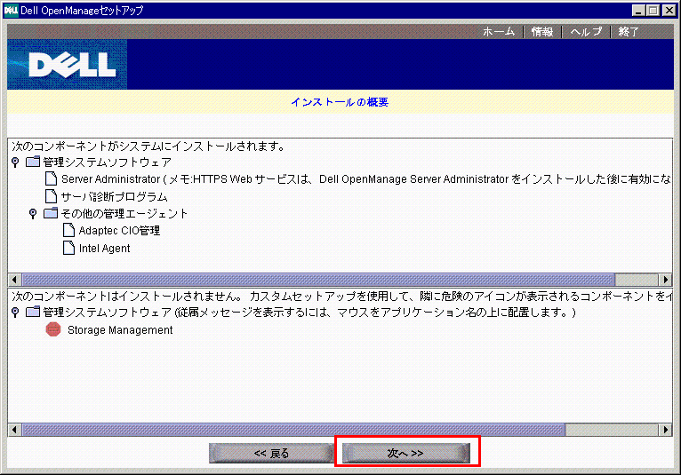This screenshot has height=475, width=681.
Task: Close the Dell OpenManage setup window
Action: pyautogui.click(x=669, y=11)
